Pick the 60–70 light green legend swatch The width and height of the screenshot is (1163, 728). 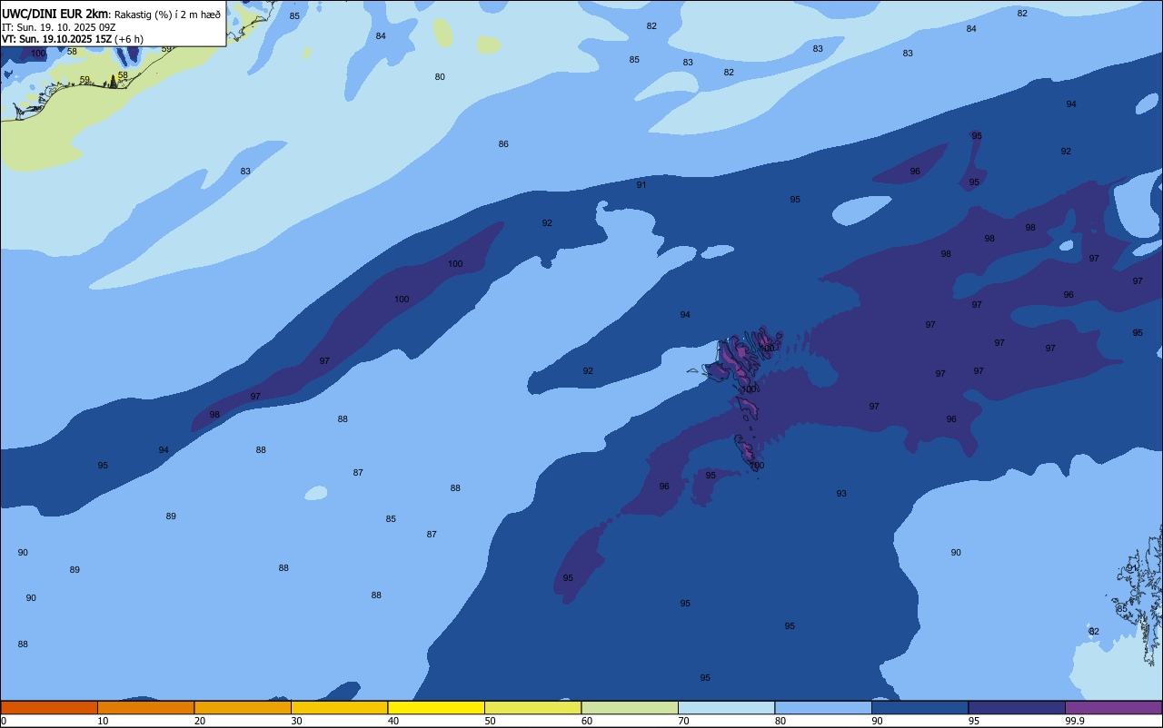point(630,707)
